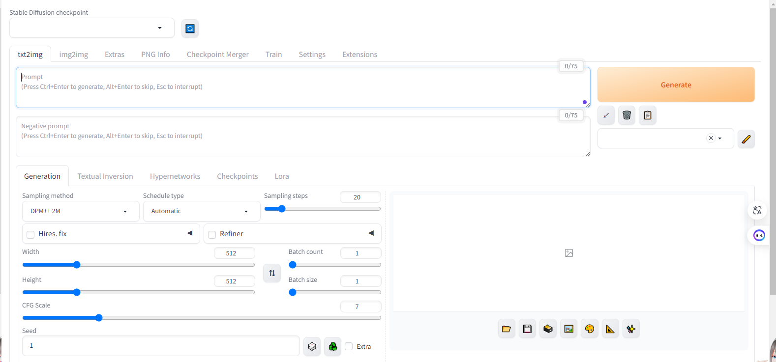Viewport: 776px width, 362px height.
Task: Apply selected styles with the clipboard icon
Action: click(648, 115)
